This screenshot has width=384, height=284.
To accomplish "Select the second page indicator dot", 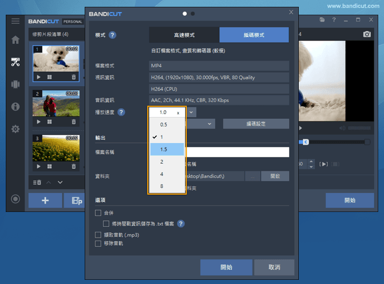I will pos(193,14).
